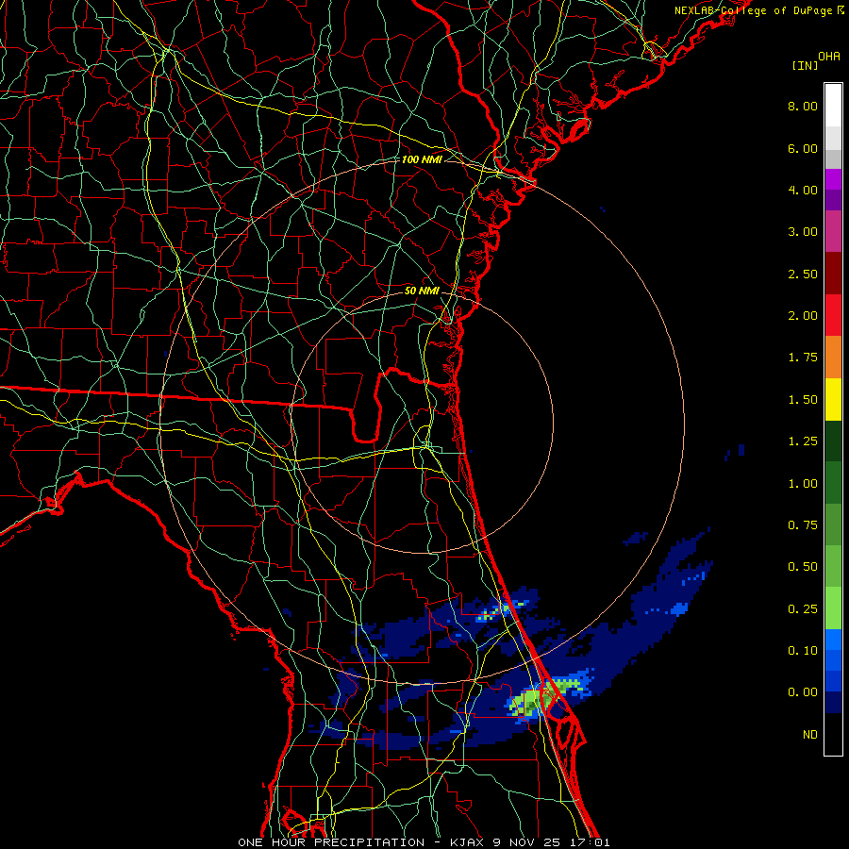Click the [IN] units label
Viewport: 849px width, 849px height.
(805, 65)
